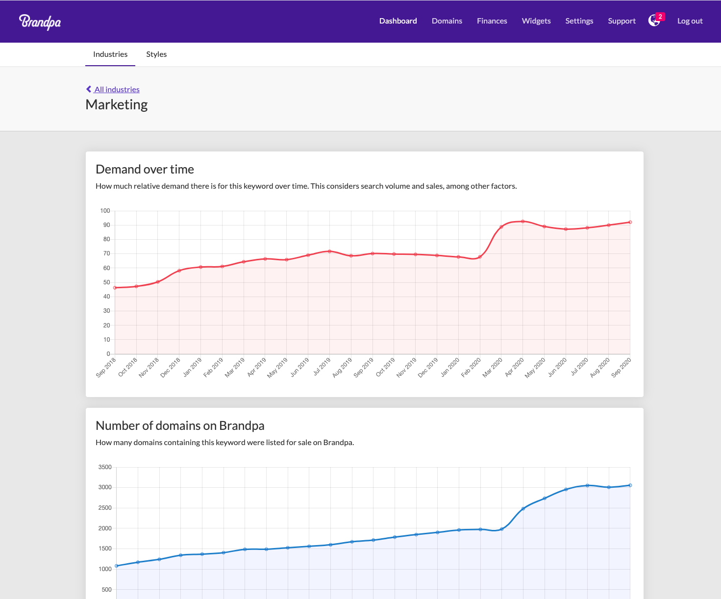Open the Support page
The image size is (721, 599).
tap(622, 21)
